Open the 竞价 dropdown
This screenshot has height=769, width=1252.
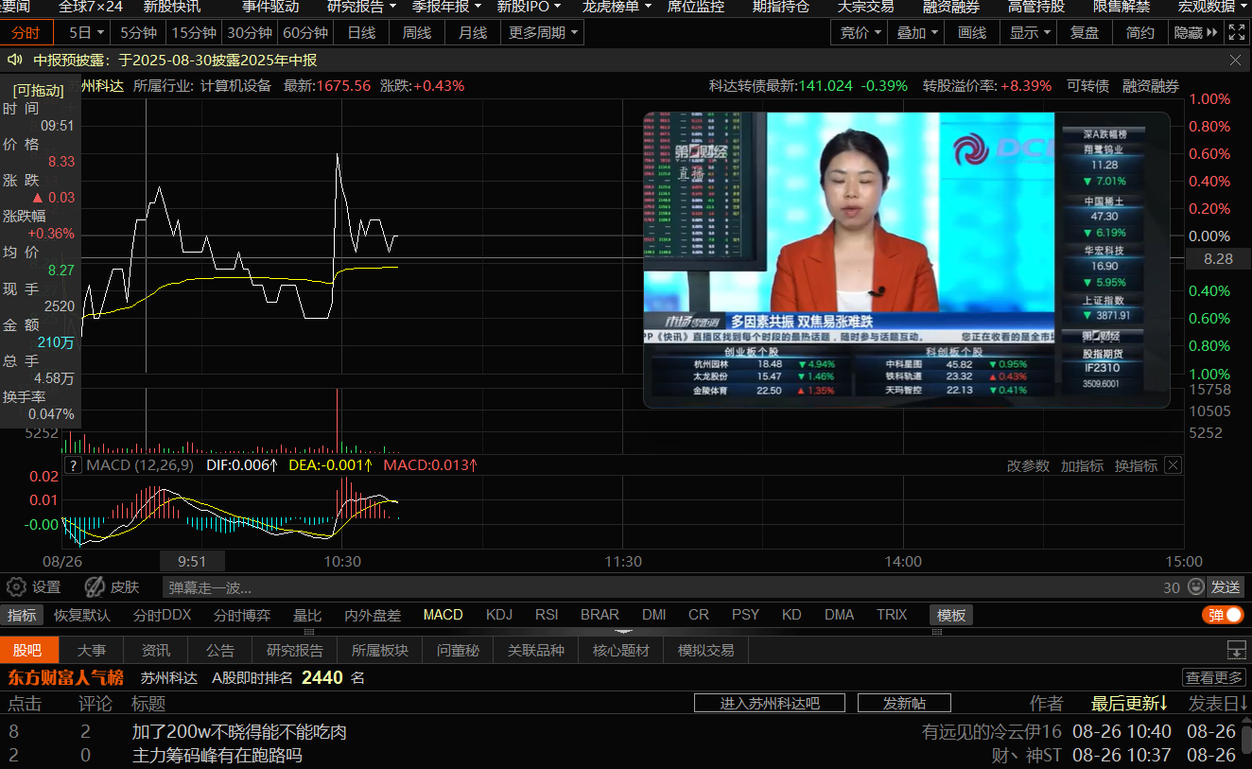click(x=861, y=32)
